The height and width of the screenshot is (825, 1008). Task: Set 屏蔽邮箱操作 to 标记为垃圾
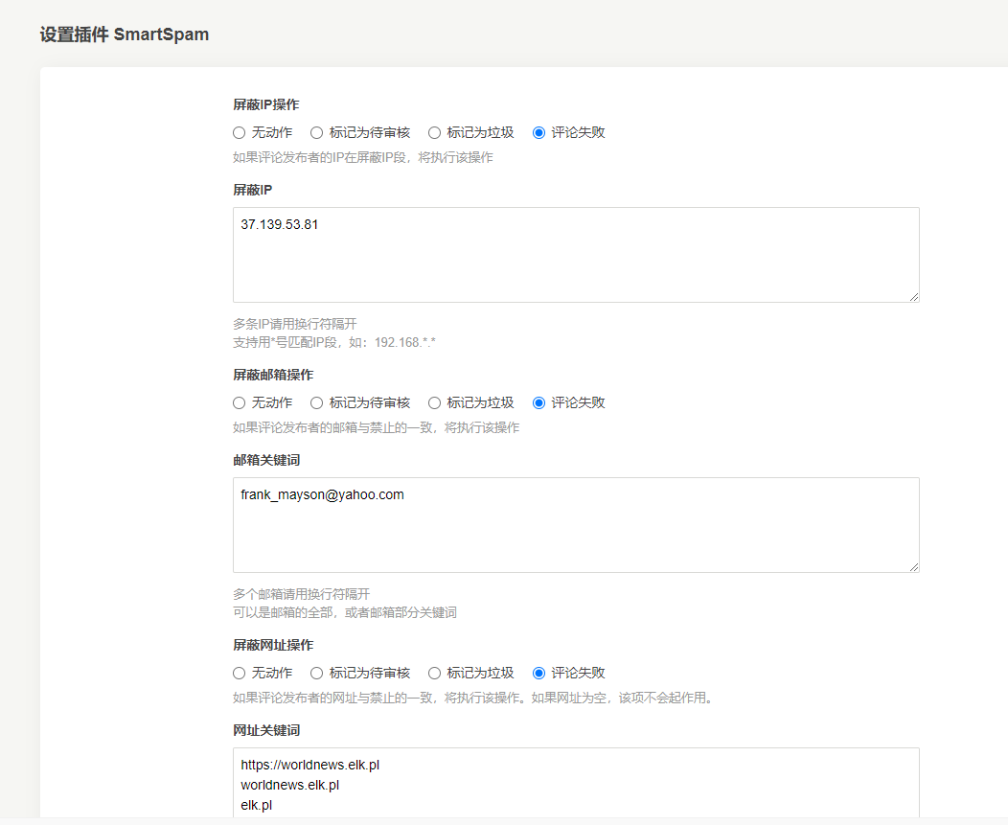[434, 402]
